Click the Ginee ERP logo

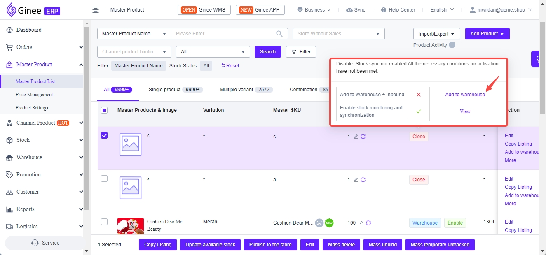[33, 10]
